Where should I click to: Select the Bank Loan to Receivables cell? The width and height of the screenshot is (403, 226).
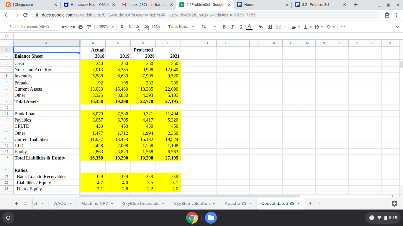(46, 176)
